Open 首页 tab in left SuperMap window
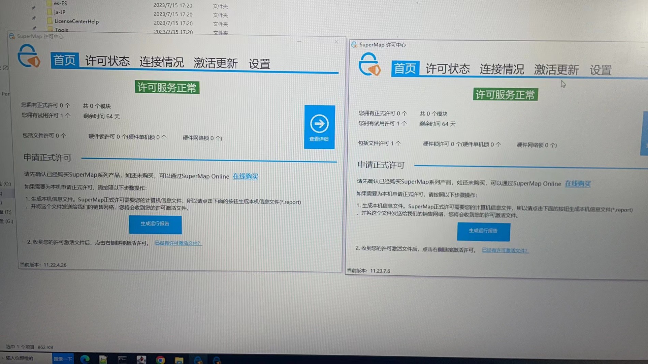Viewport: 648px width, 364px height. [x=64, y=60]
